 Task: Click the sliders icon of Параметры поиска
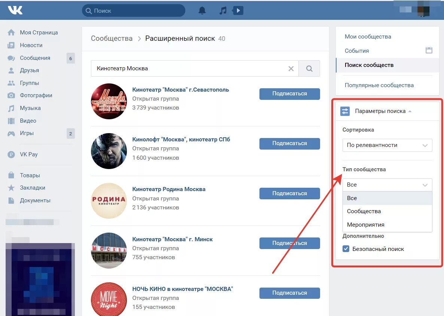(x=345, y=111)
